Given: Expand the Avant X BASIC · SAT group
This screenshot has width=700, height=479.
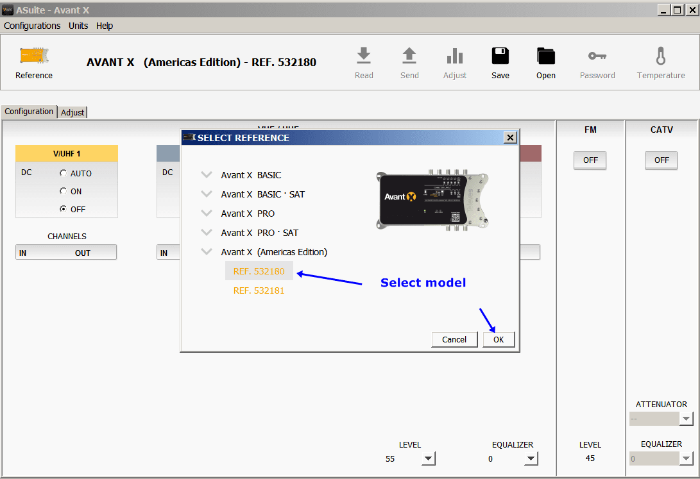Looking at the screenshot, I should pyautogui.click(x=206, y=194).
